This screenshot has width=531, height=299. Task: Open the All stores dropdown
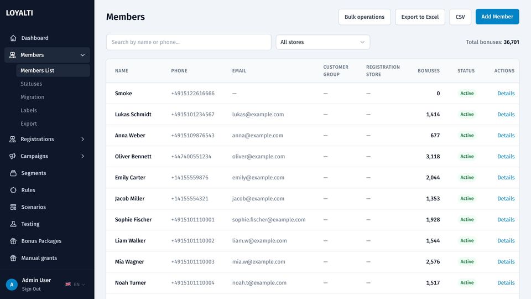[322, 42]
